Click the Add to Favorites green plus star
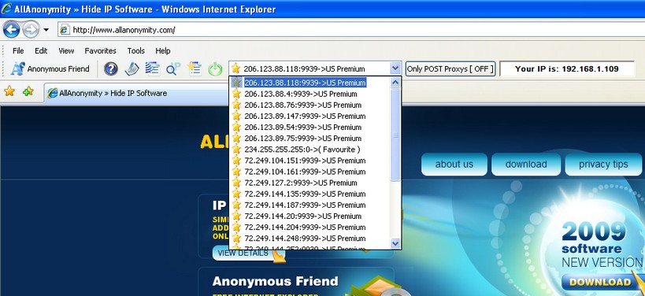 28,91
